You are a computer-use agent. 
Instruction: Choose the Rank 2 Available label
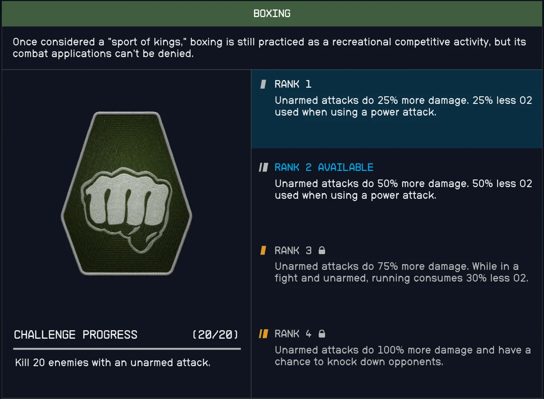click(x=324, y=167)
